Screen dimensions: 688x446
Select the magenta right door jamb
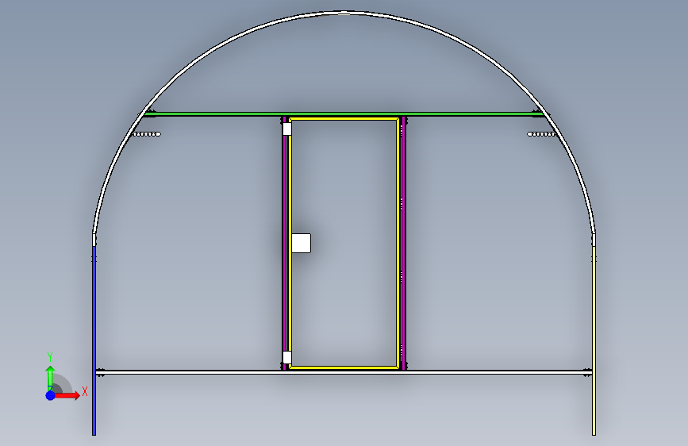pos(404,243)
